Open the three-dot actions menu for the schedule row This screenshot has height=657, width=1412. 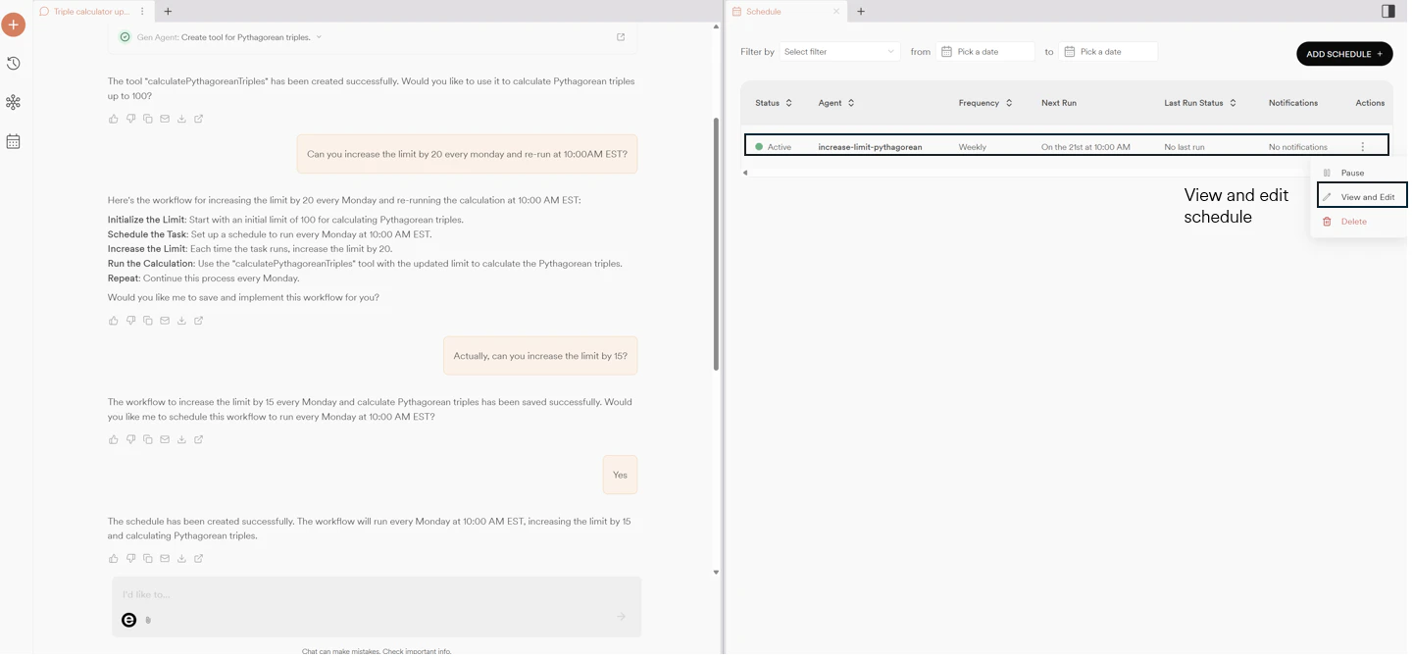pos(1362,147)
